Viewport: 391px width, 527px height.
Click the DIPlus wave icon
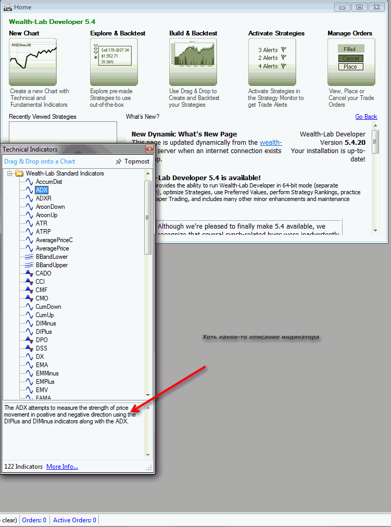[x=29, y=332]
